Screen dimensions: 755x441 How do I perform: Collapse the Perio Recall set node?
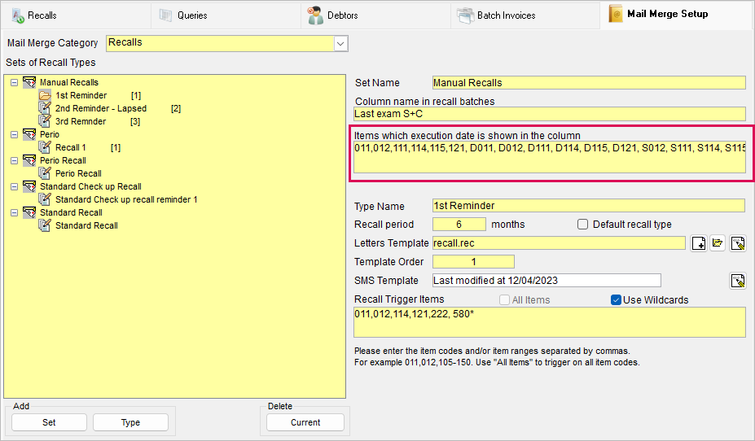pos(15,160)
